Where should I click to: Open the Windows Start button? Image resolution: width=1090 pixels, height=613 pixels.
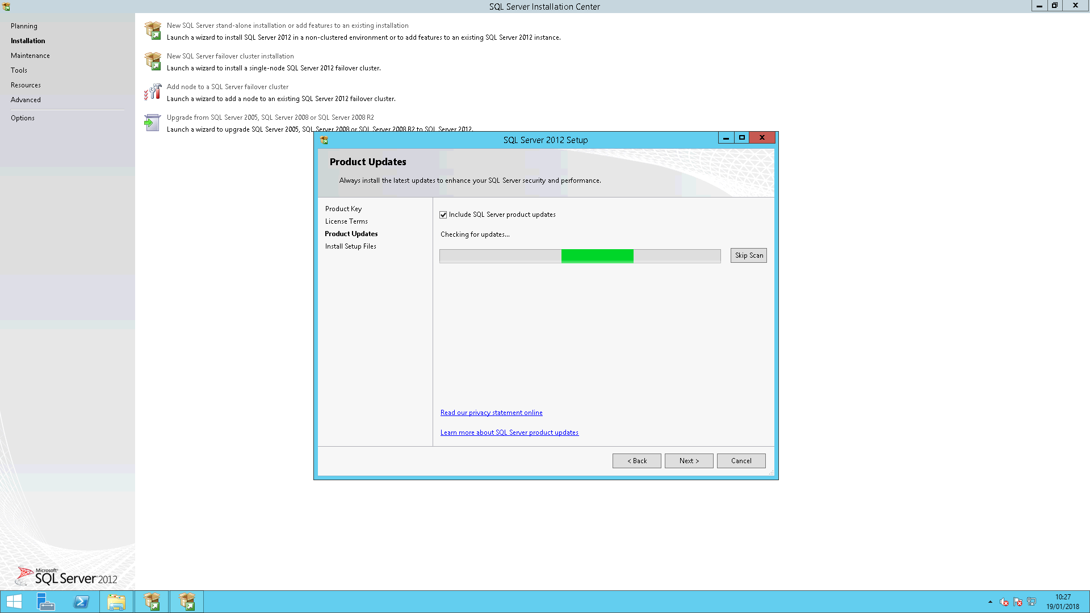click(14, 602)
